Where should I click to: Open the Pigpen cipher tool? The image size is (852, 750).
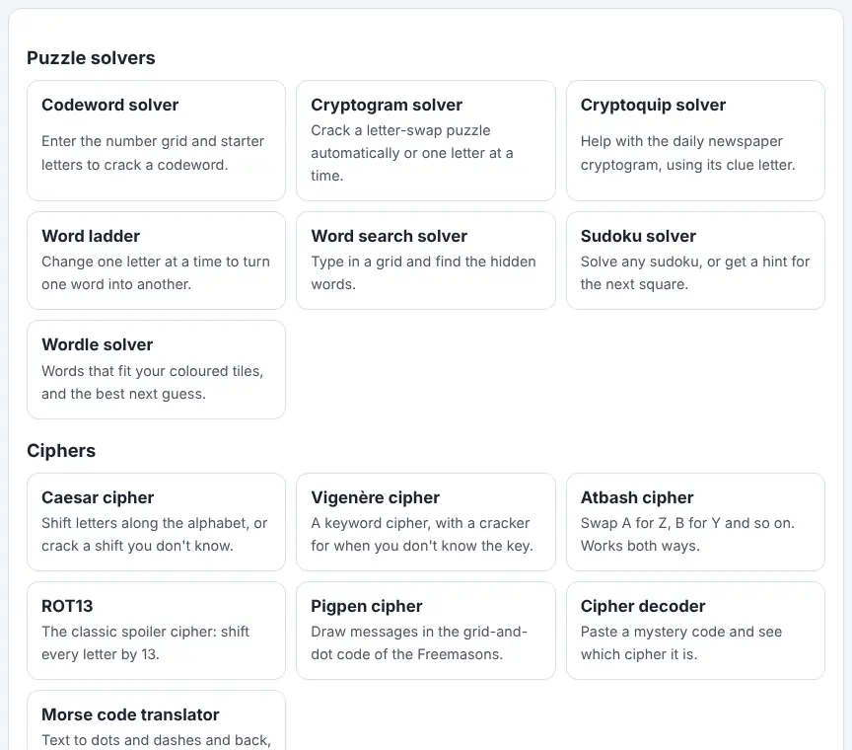tap(425, 631)
